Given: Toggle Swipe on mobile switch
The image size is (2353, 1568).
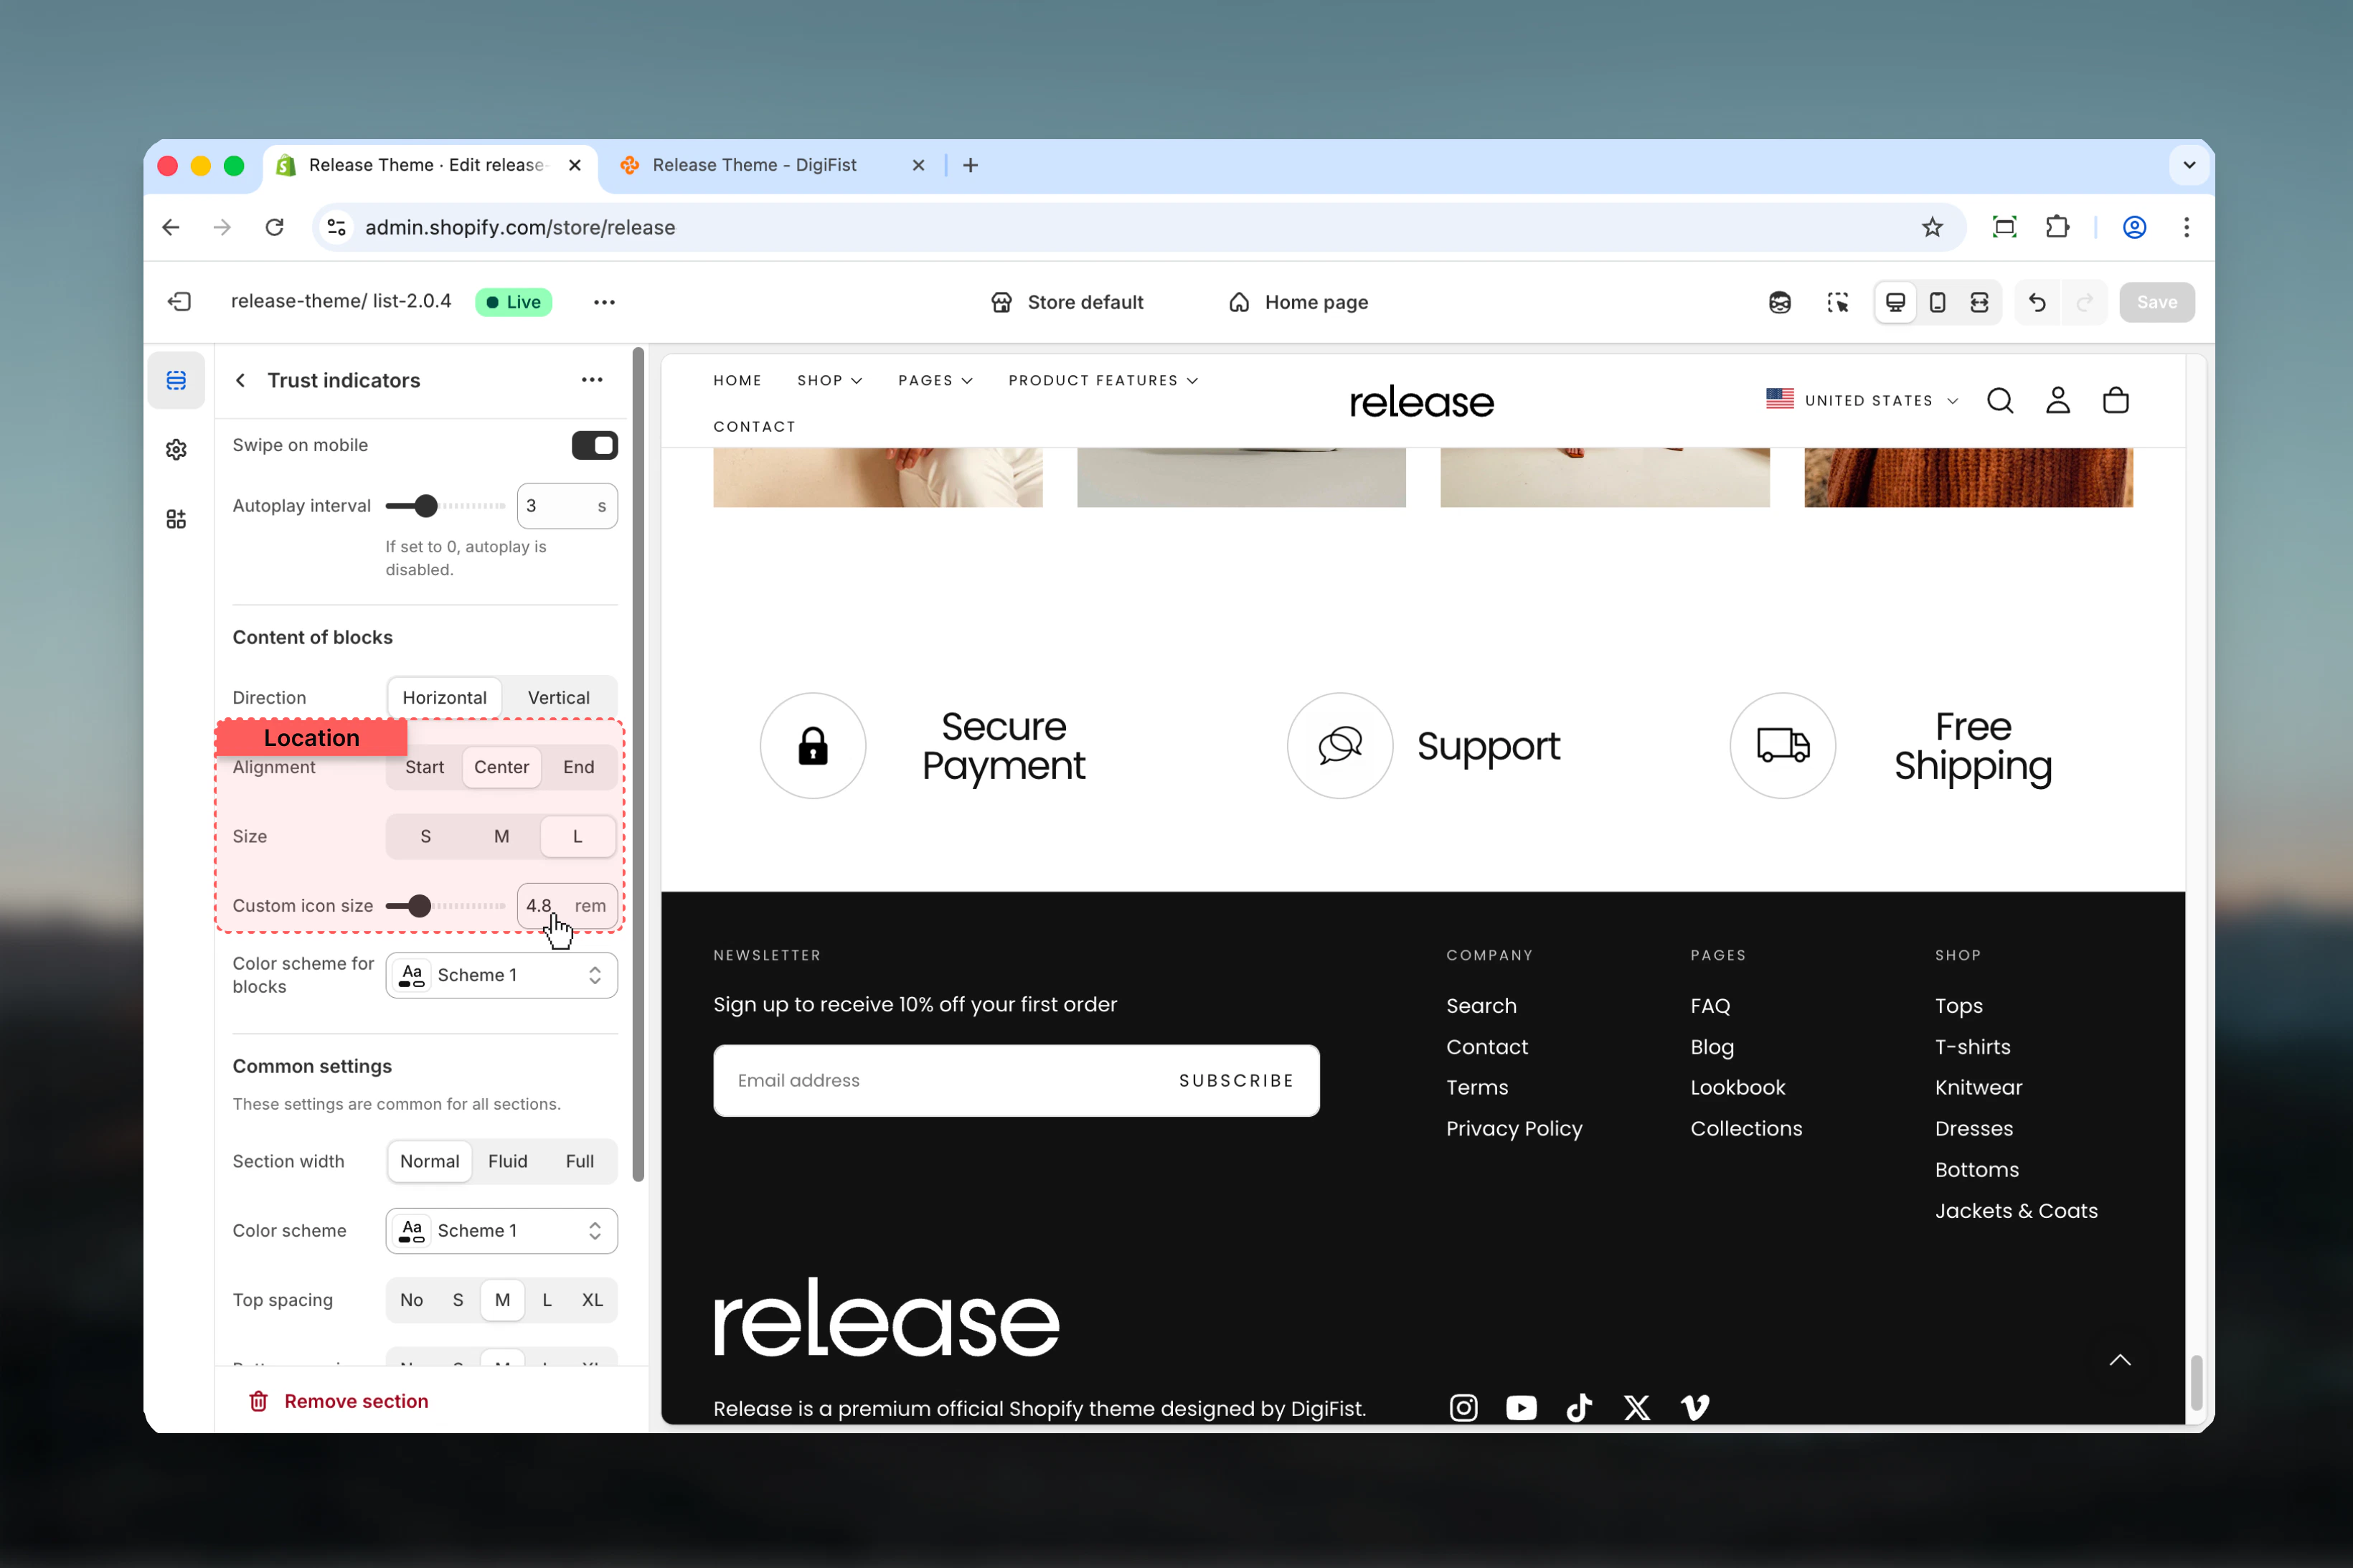Looking at the screenshot, I should point(594,445).
